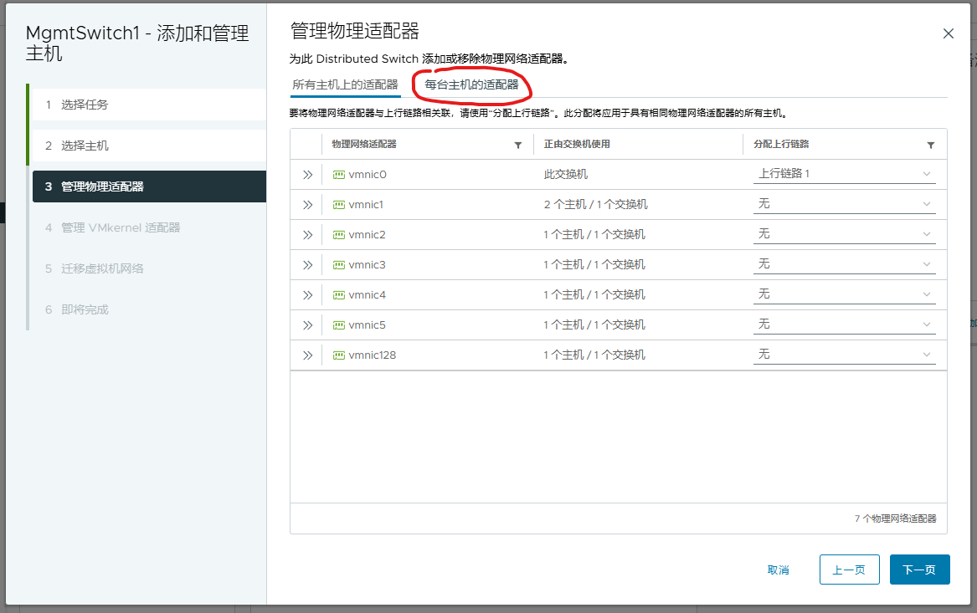Filter the 物理网络适配器 column
This screenshot has height=613, width=977.
[x=517, y=145]
